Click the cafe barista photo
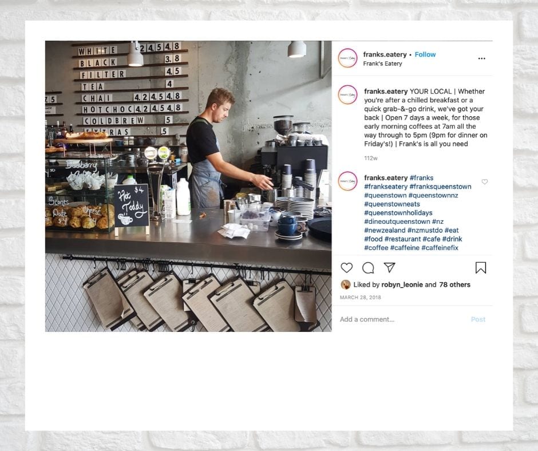Screen dimensions: 538x451 188,186
